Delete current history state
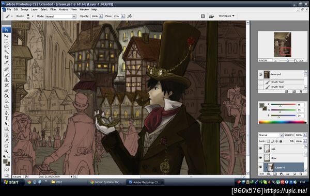Image resolution: width=310 pixels, height=196 pixels. coord(301,92)
